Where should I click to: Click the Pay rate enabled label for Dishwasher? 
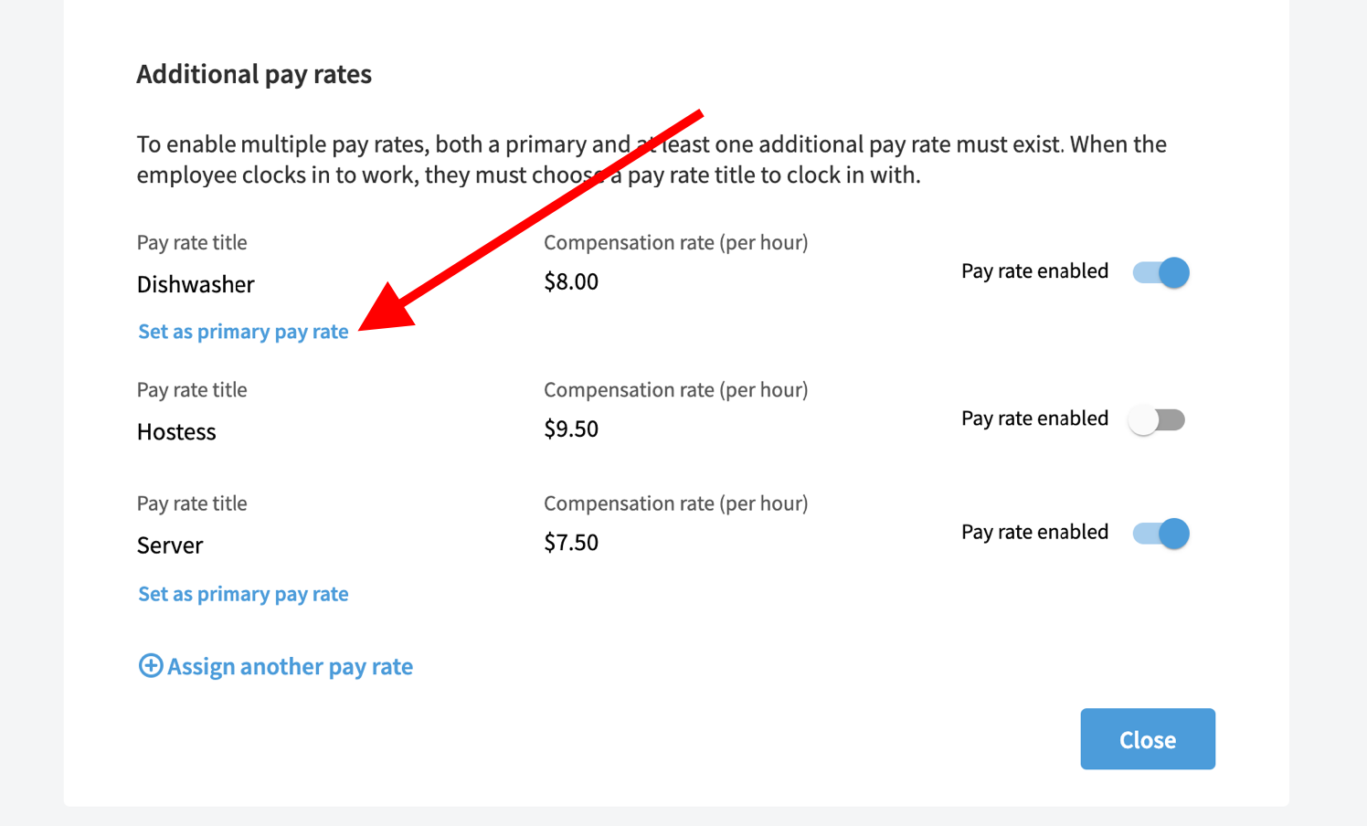[1033, 270]
